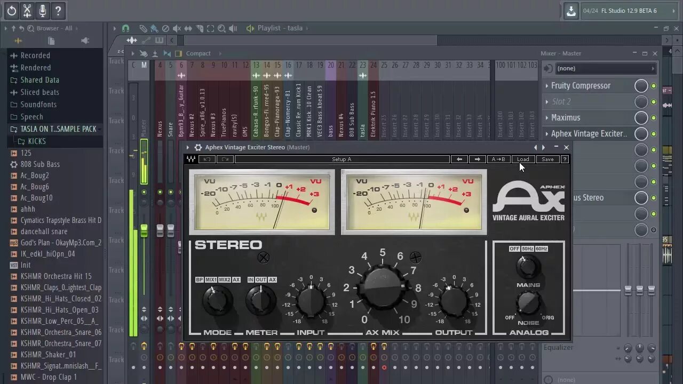Click the plugin Load preset button
The width and height of the screenshot is (683, 384).
coord(523,159)
